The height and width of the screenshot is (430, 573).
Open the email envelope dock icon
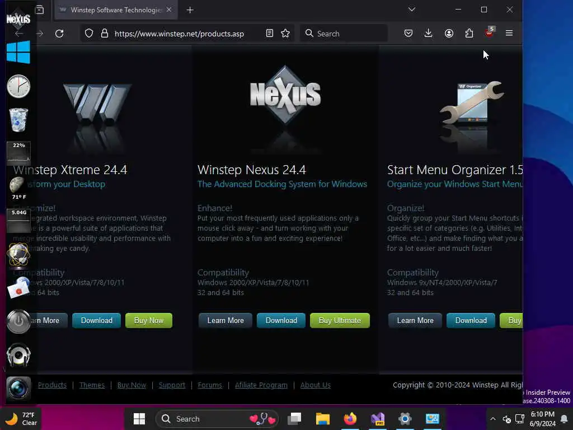pos(18,288)
